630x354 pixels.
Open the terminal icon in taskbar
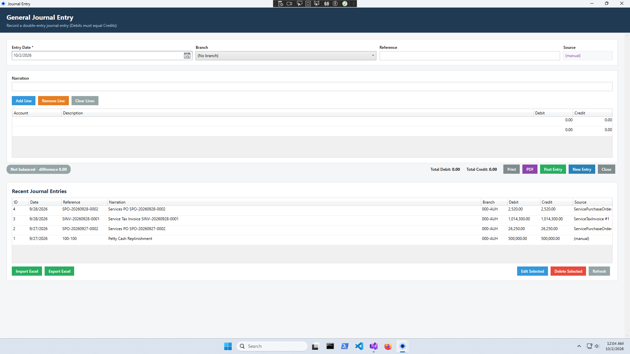(x=330, y=346)
